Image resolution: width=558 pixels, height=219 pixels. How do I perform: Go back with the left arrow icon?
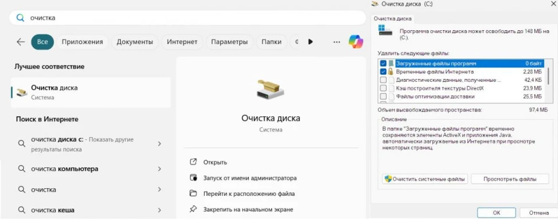pyautogui.click(x=21, y=42)
